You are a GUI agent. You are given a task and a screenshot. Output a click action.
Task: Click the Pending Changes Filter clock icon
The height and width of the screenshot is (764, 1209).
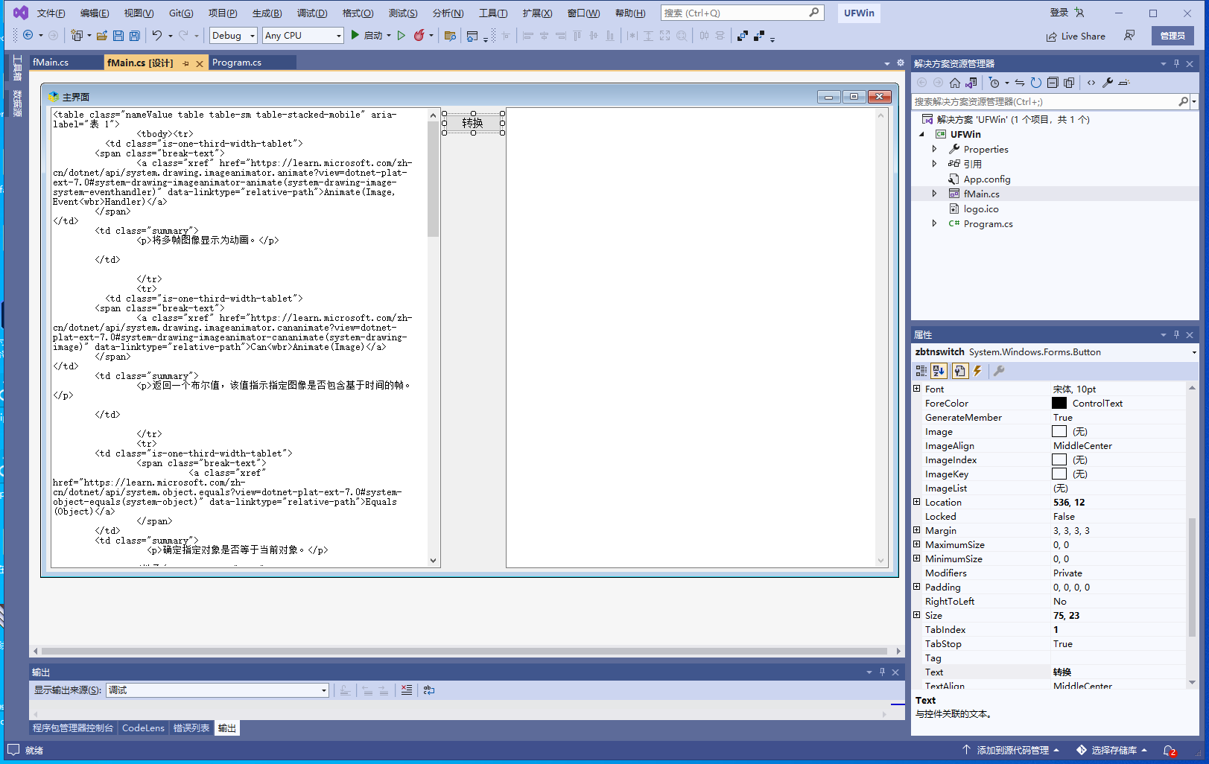[994, 83]
